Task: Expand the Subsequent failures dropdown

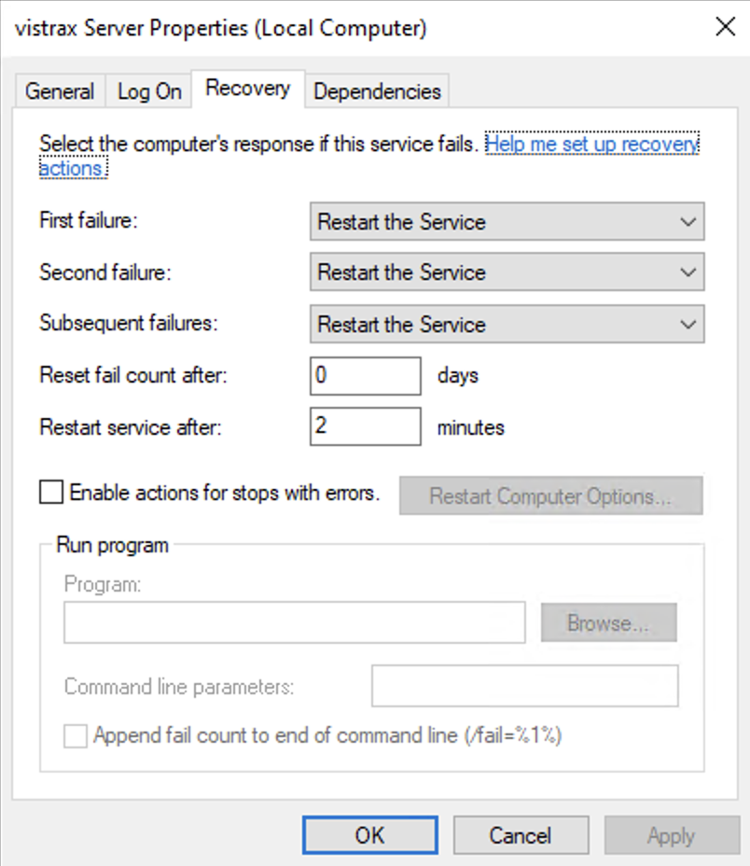Action: pos(507,324)
